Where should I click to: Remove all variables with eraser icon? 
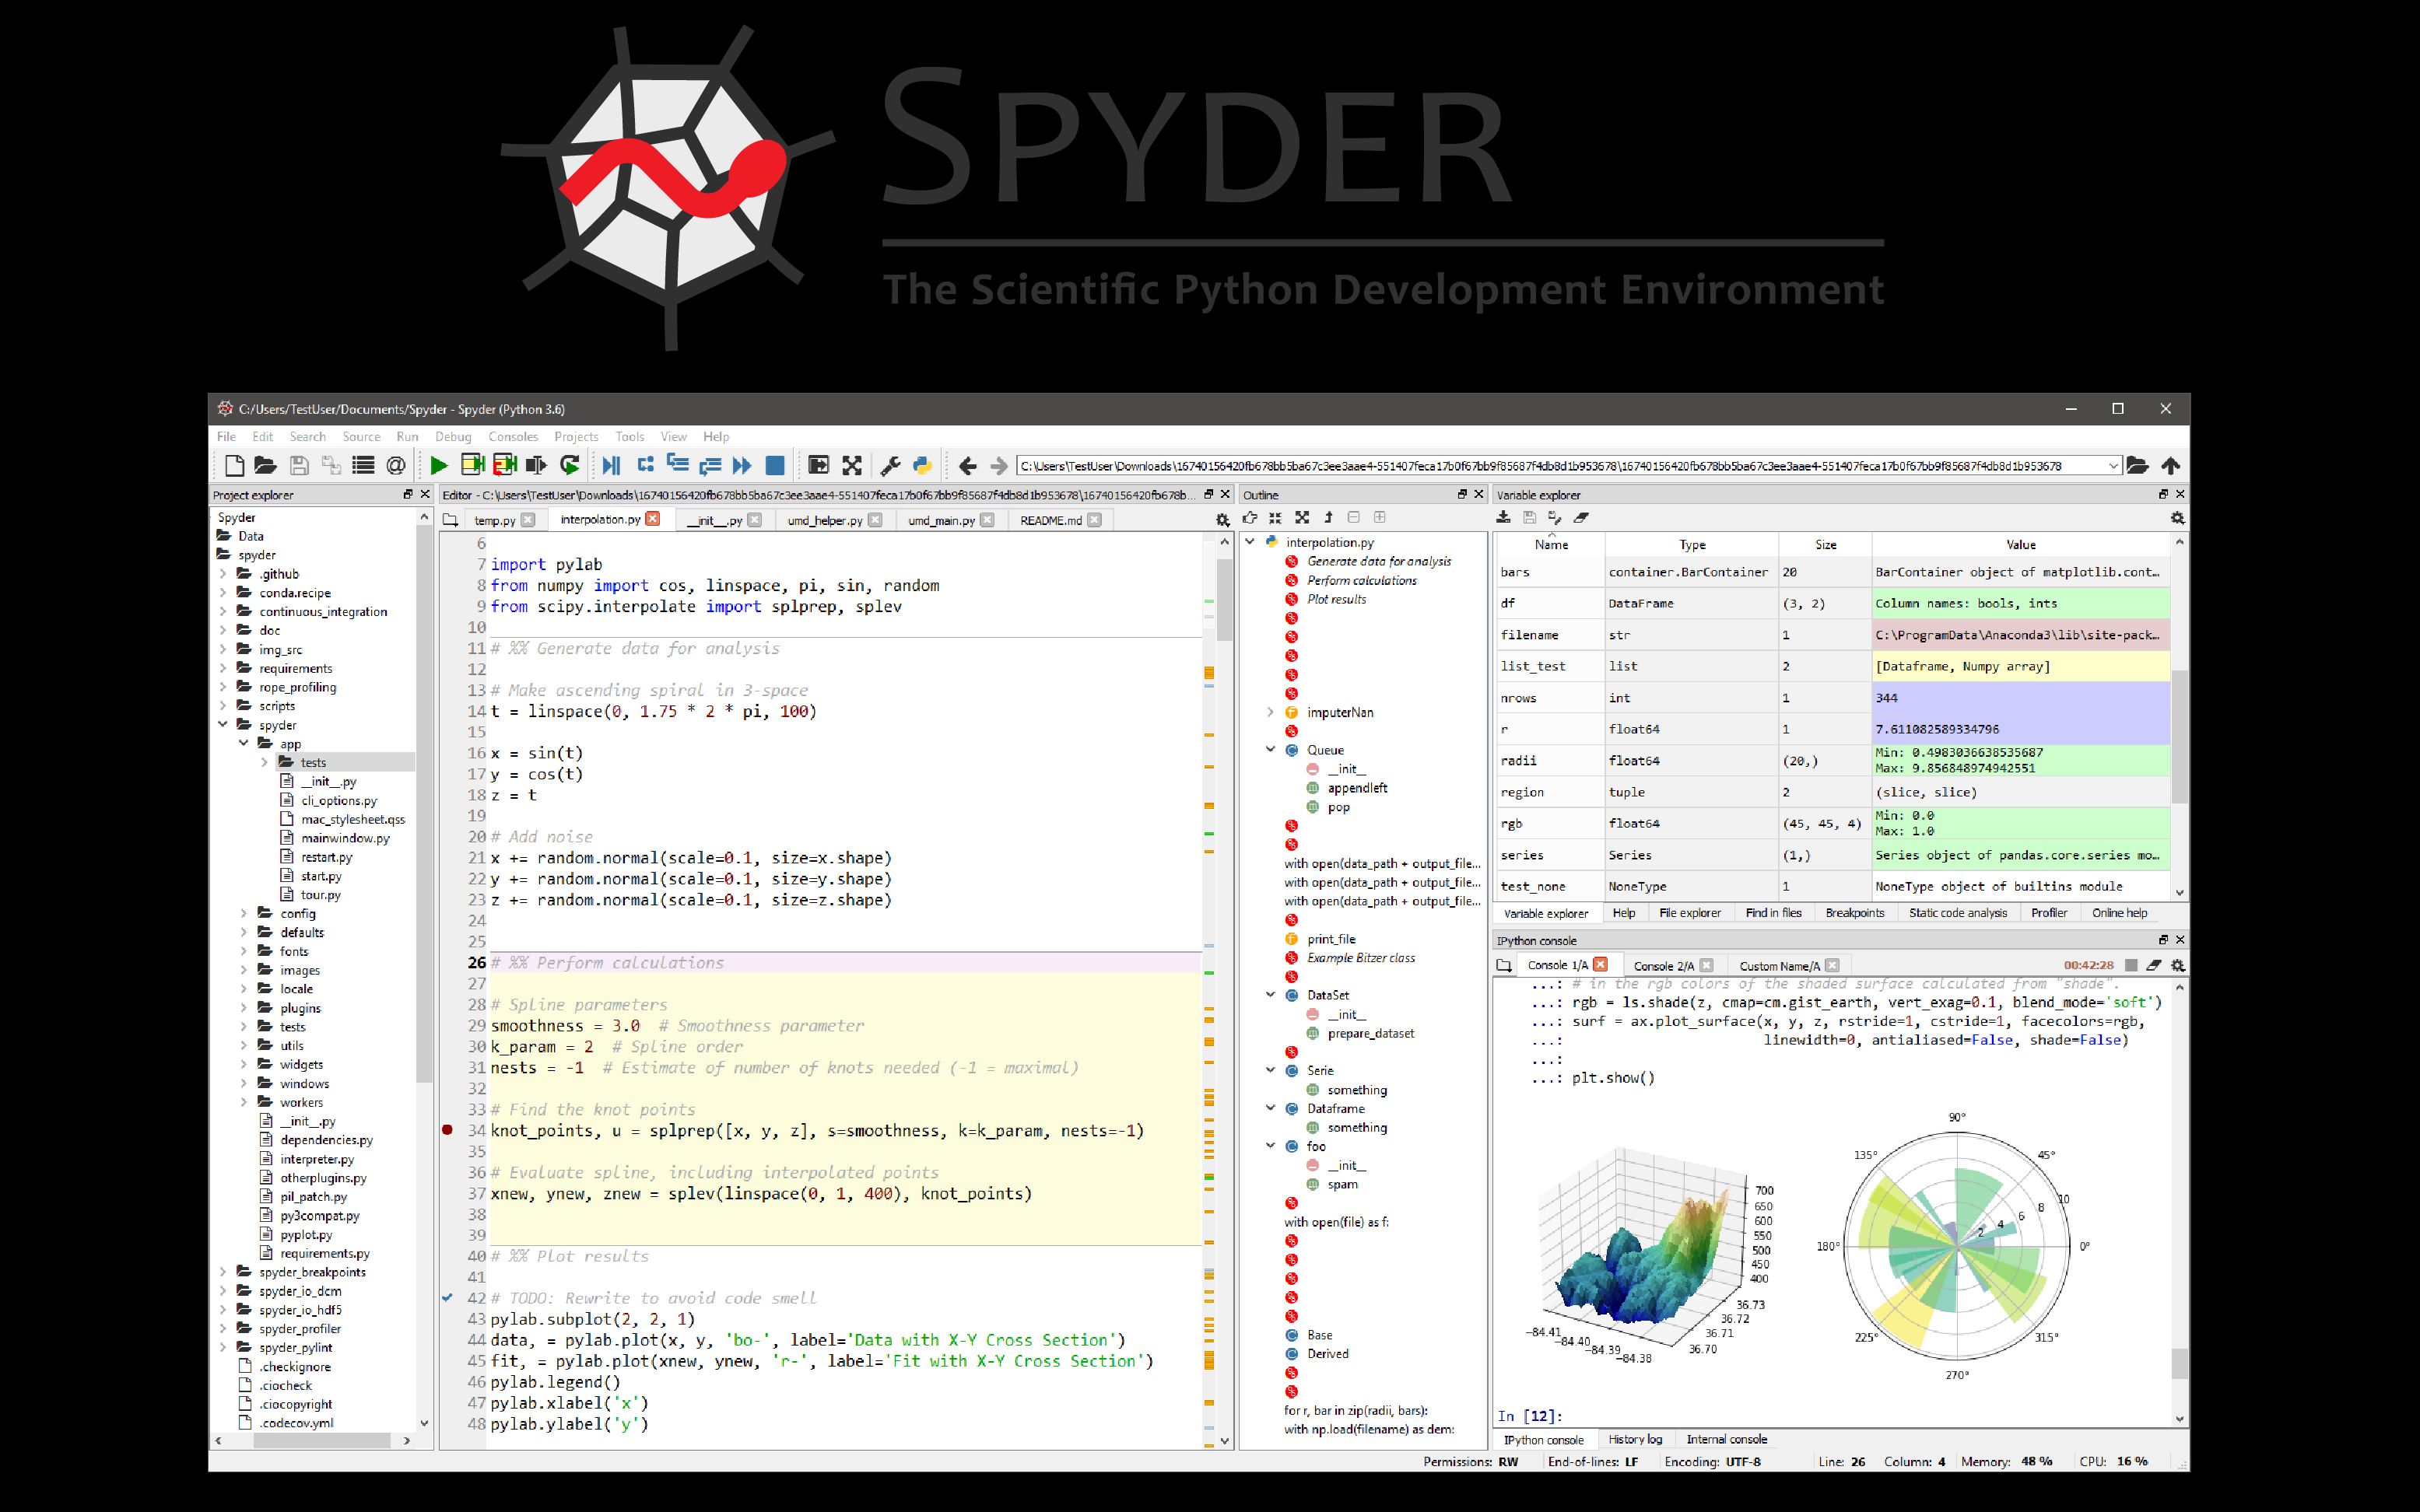1580,517
